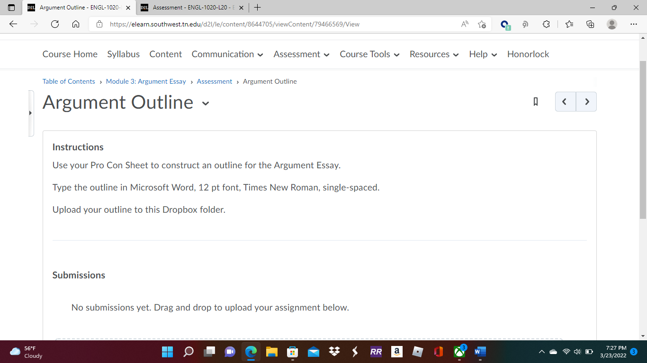The height and width of the screenshot is (363, 647).
Task: Add this page to favorites star icon
Action: 482,24
